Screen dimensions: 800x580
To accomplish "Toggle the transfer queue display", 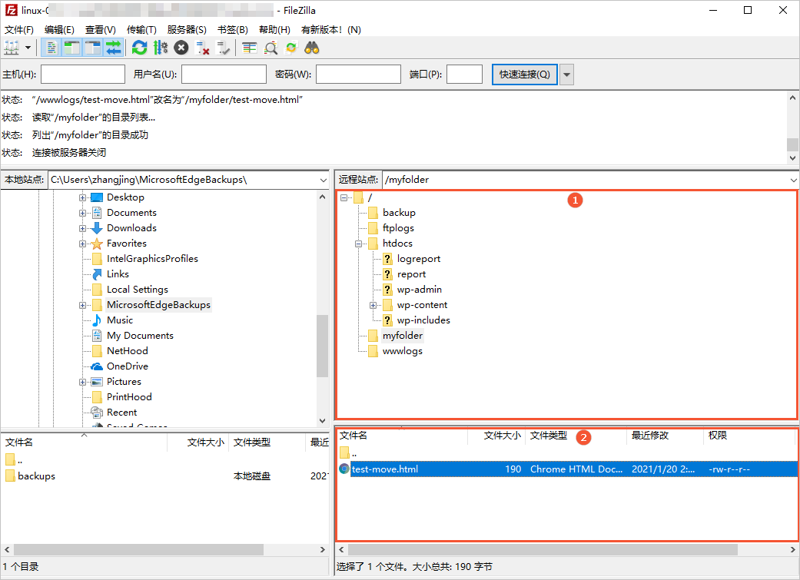I will [x=114, y=48].
